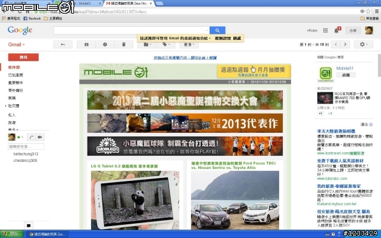Open the Starred folder in sidebar
The width and height of the screenshot is (381, 238).
15,75
